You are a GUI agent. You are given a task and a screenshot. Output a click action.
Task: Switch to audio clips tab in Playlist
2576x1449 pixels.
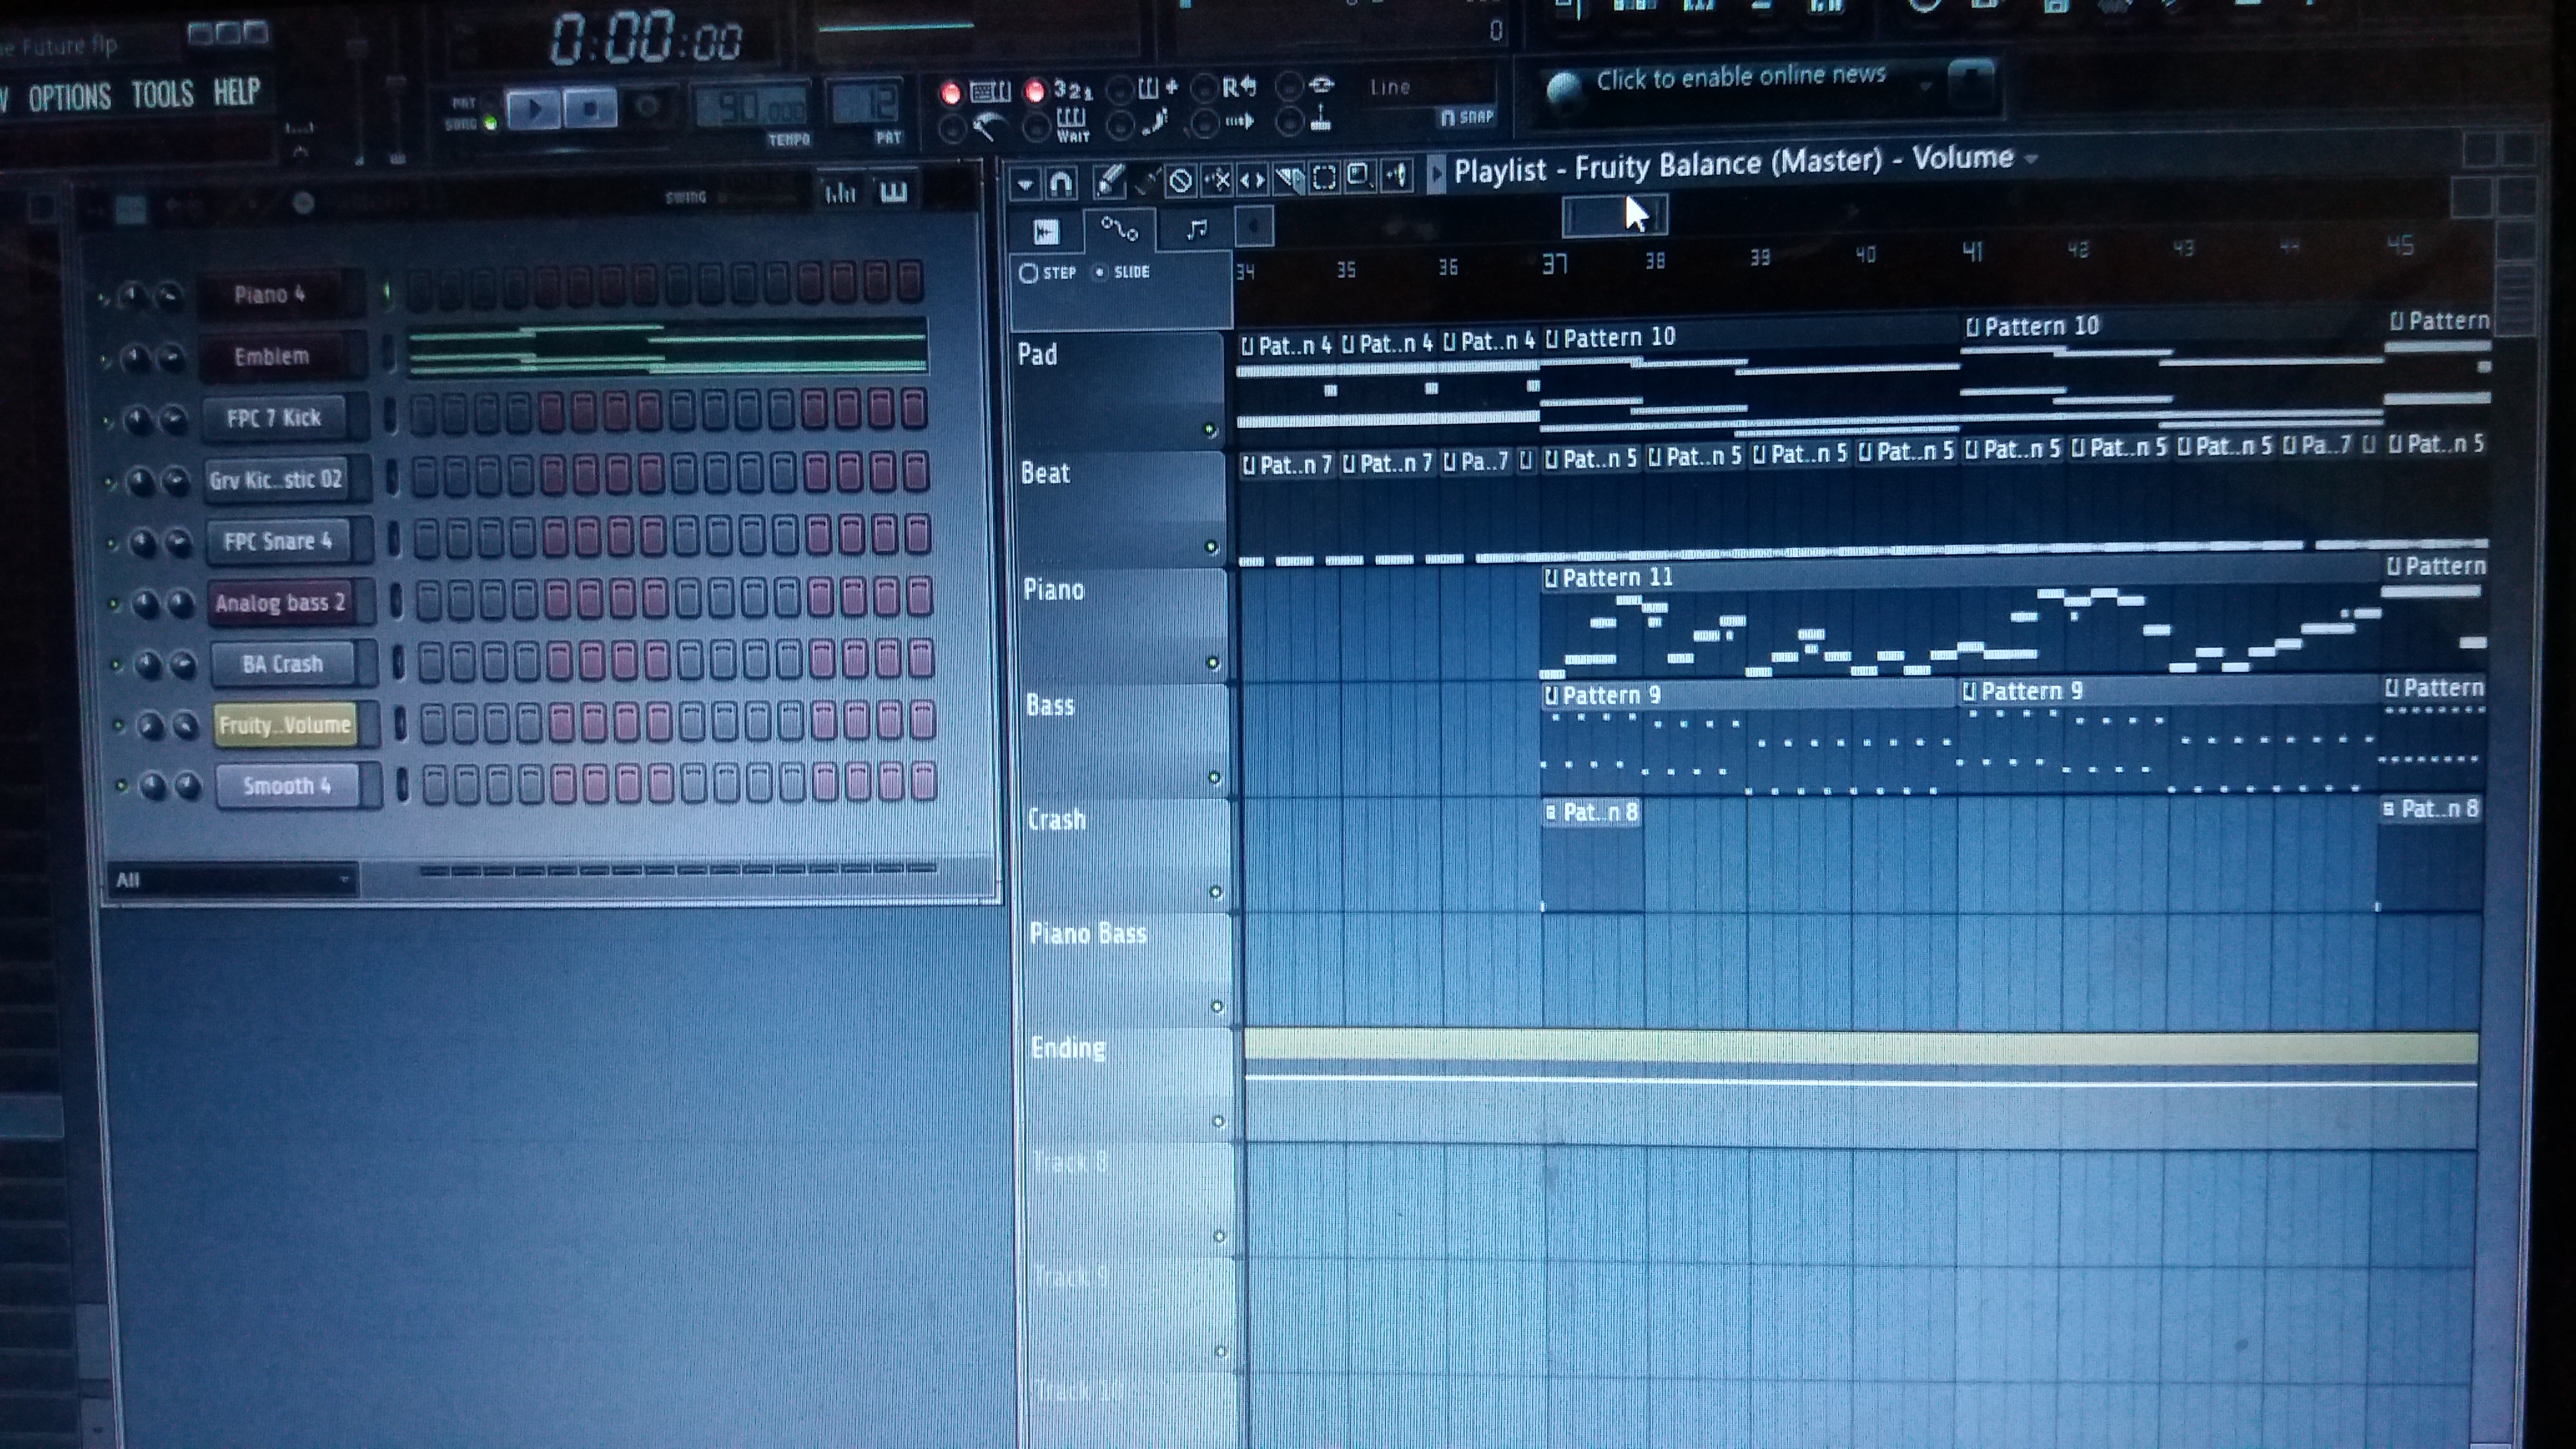[1046, 232]
